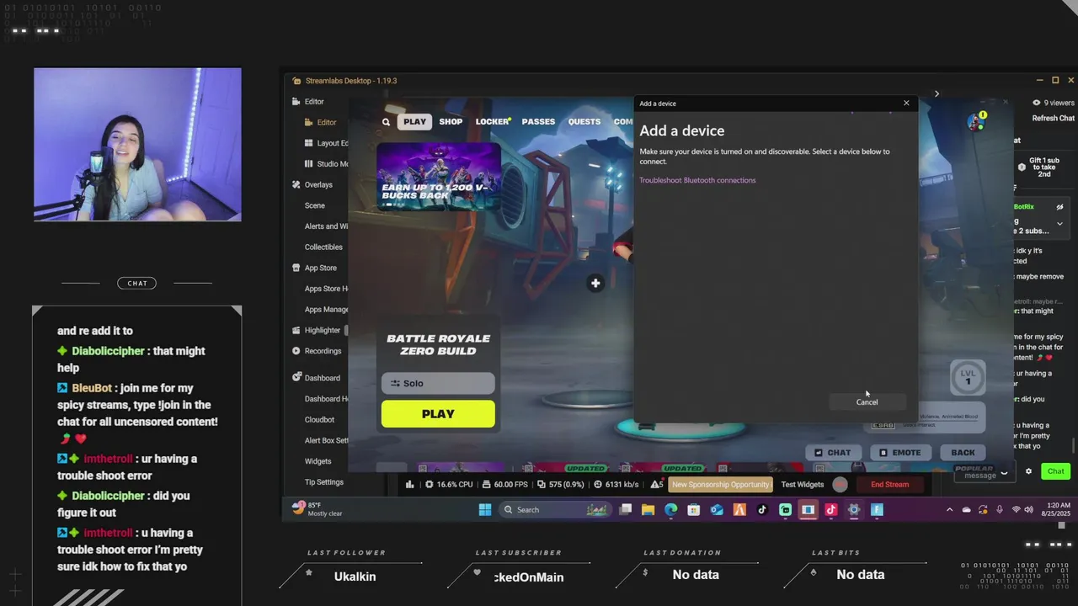This screenshot has width=1078, height=606.
Task: Open the Windows Settings gear in taskbar
Action: [x=854, y=509]
